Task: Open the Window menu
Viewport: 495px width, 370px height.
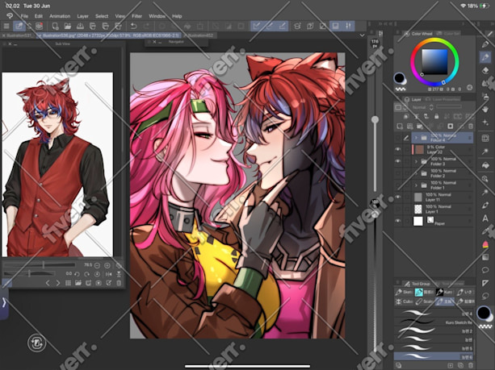Action: click(x=157, y=16)
